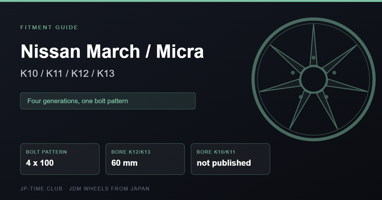
Task: Click the seven-spoke wheel illustration
Action: 314,79
